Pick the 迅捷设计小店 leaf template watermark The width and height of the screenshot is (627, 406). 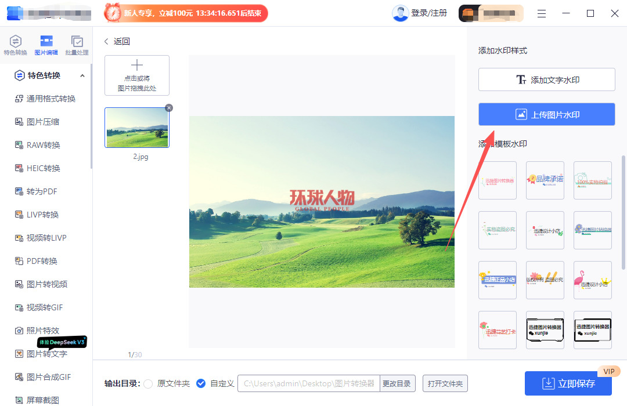tap(545, 230)
